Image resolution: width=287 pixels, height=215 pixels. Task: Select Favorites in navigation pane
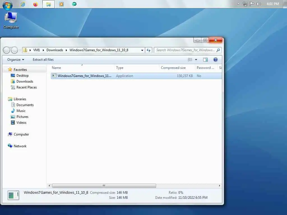(x=20, y=70)
